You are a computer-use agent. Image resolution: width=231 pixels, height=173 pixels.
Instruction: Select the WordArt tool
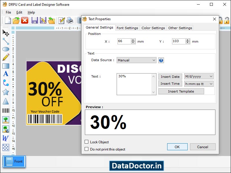point(5,138)
